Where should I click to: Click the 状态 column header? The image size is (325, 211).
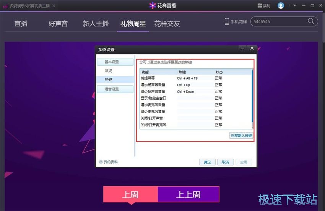[x=233, y=72]
